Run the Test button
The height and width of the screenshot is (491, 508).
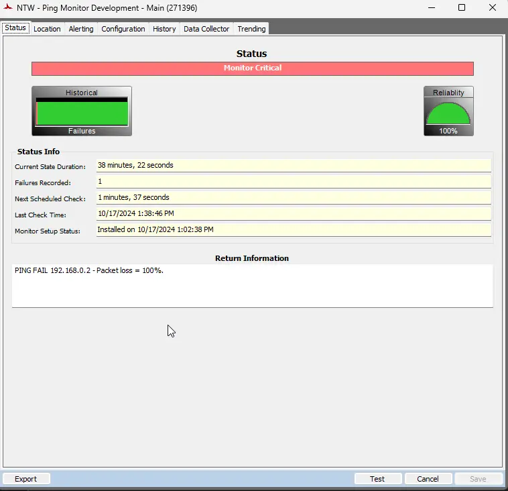377,479
